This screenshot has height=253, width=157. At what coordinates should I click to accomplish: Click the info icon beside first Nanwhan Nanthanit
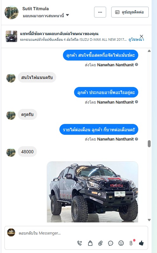point(136,65)
